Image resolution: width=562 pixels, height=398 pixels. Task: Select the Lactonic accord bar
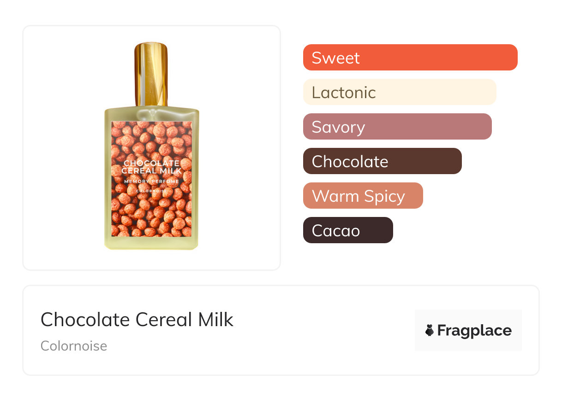click(x=399, y=92)
